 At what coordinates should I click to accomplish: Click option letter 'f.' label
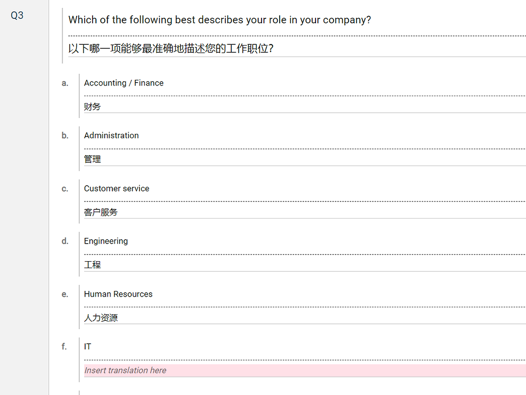click(x=64, y=347)
